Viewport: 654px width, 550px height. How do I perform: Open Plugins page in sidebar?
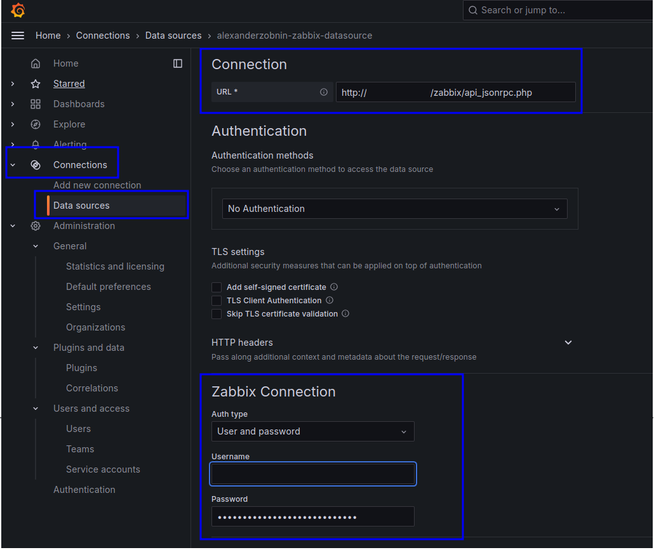[x=81, y=368]
